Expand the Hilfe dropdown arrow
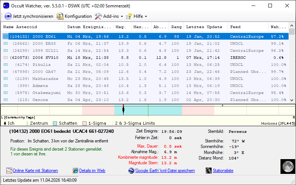The height and width of the screenshot is (185, 296). click(146, 17)
